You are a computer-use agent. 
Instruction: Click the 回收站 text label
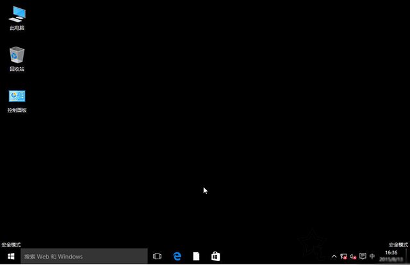17,69
